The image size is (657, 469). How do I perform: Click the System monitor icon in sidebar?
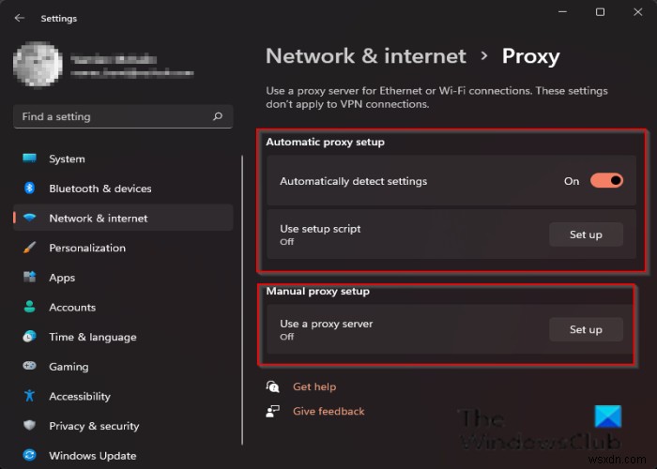[30, 159]
